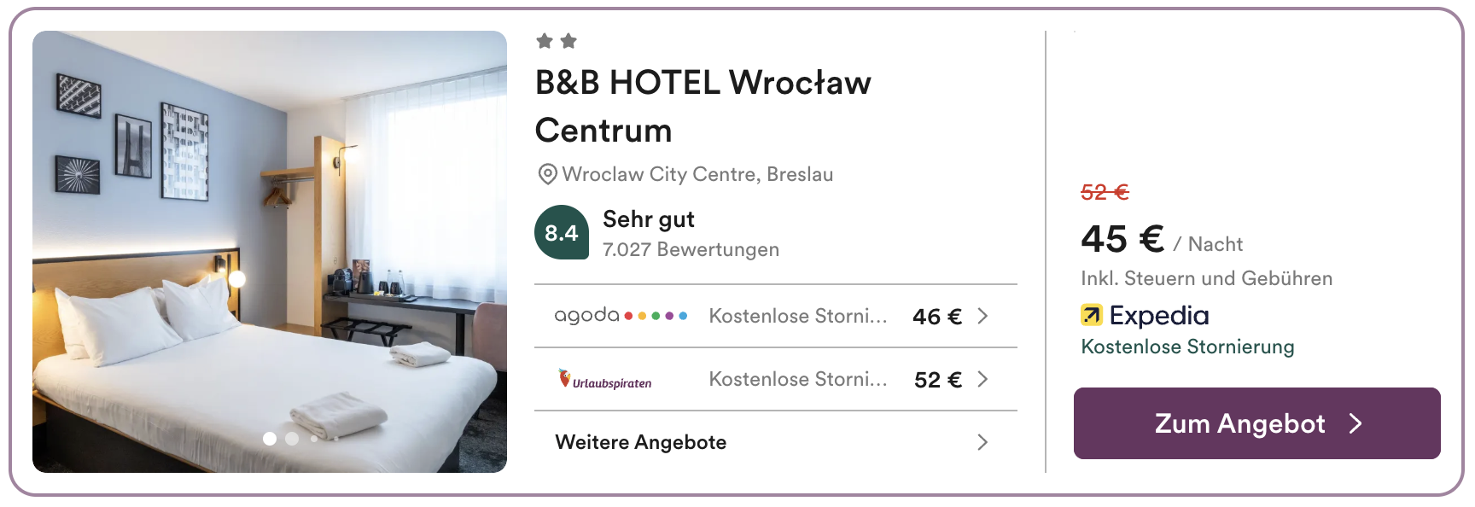
Task: Select the second image carousel dot
Action: [x=292, y=439]
